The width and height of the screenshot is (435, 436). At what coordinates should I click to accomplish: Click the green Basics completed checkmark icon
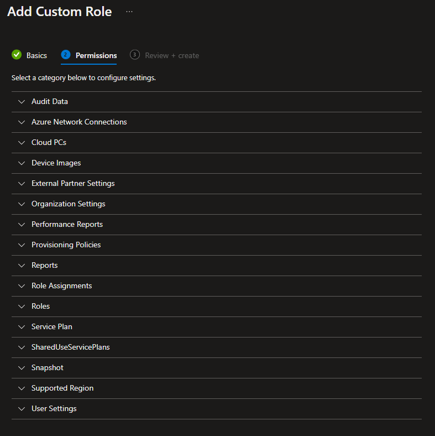click(17, 55)
